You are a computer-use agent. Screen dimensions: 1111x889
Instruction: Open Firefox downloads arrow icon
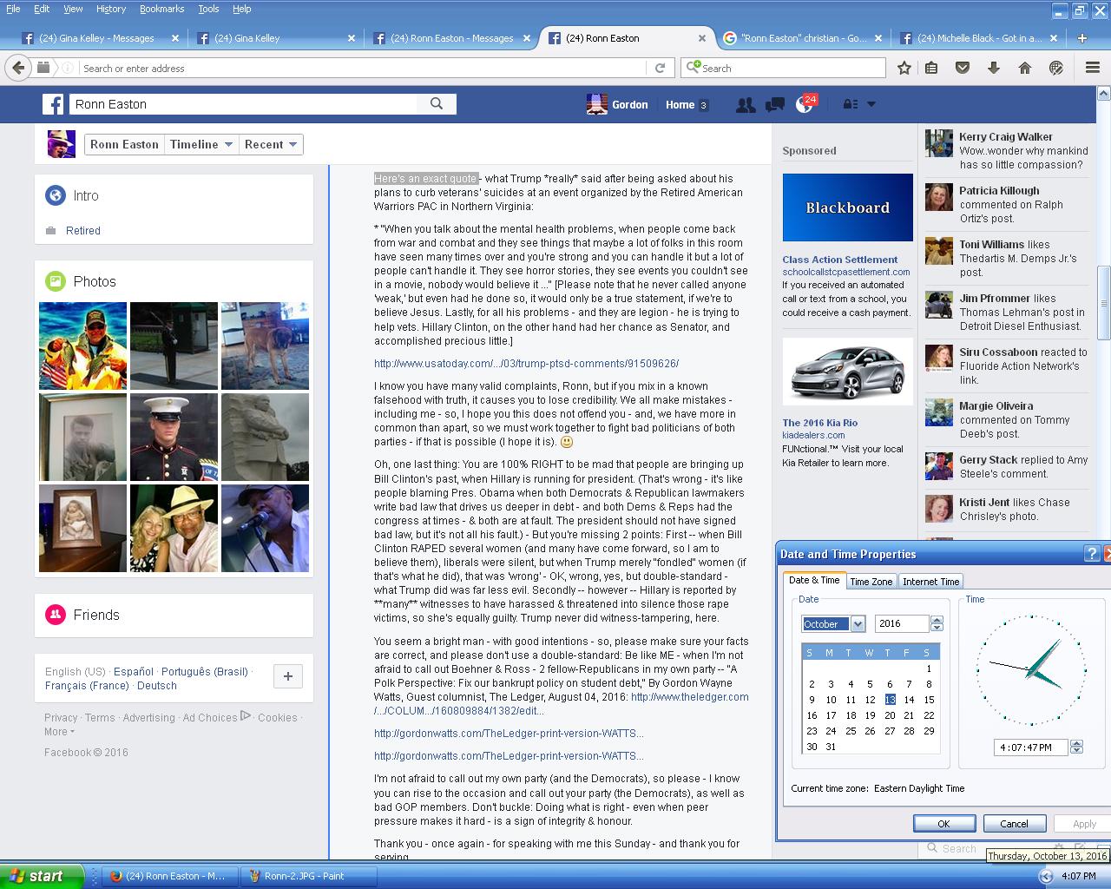tap(994, 68)
